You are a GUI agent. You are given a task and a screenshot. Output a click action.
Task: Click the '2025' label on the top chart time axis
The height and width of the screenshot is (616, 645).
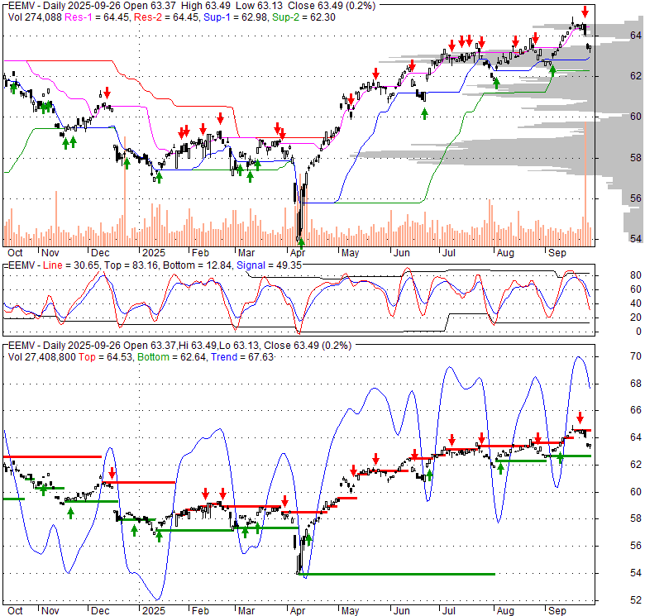tap(154, 253)
